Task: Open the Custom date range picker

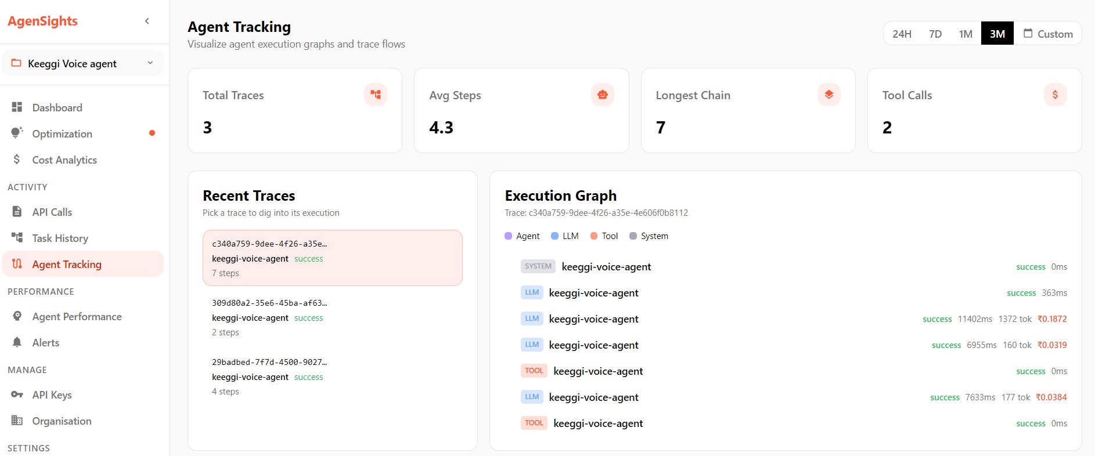Action: pos(1048,34)
